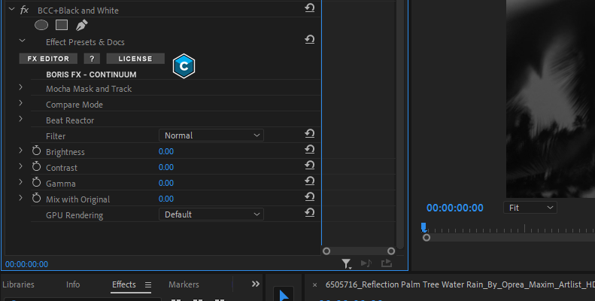
Task: Reset the Brightness parameter
Action: coord(309,151)
